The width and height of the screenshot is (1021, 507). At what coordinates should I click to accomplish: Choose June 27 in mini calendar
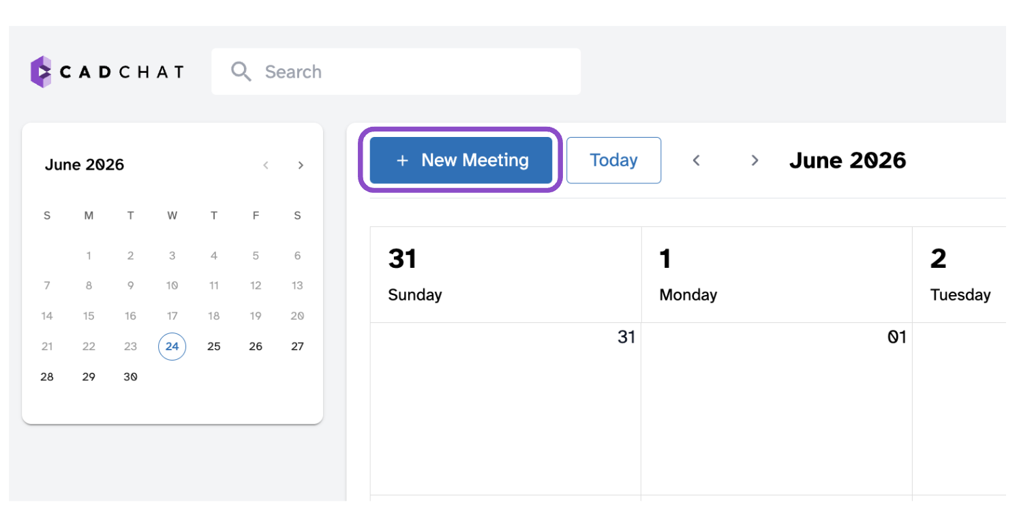[x=297, y=346]
